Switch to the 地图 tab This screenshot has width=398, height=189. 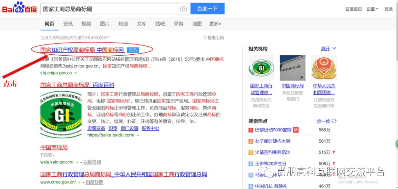coord(197,24)
